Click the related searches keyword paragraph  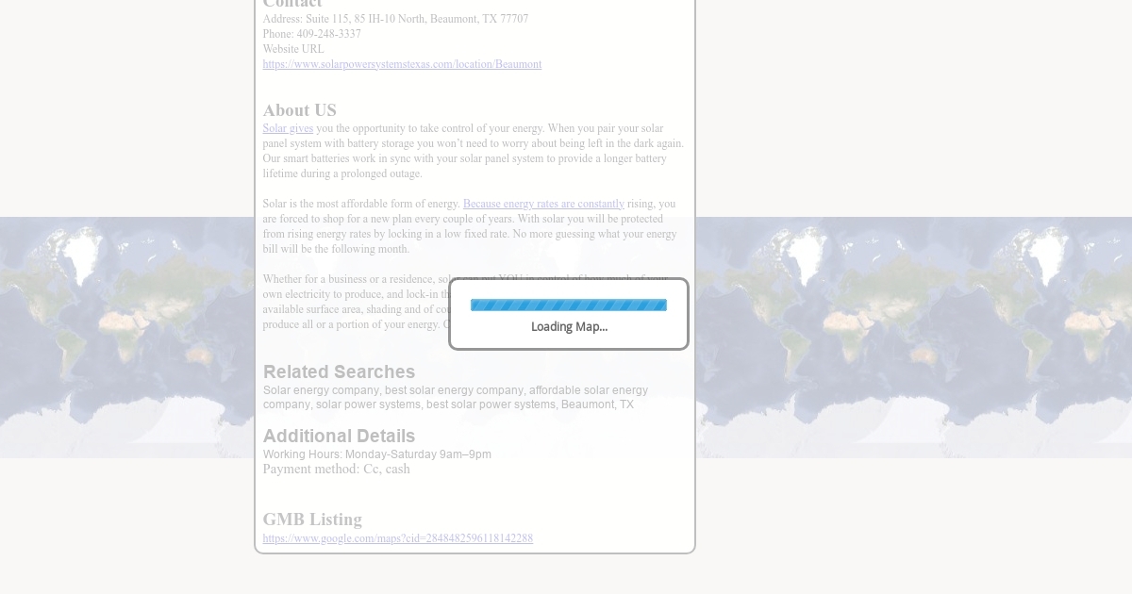(455, 397)
